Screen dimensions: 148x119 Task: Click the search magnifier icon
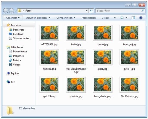[x=143, y=11]
